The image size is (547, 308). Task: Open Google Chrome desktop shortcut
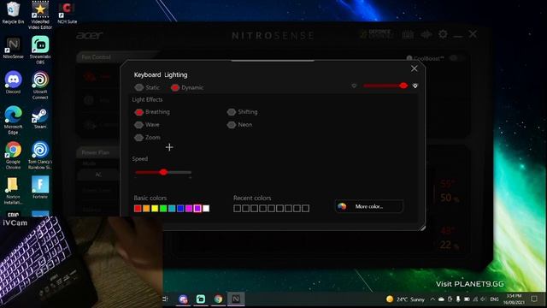tap(14, 156)
